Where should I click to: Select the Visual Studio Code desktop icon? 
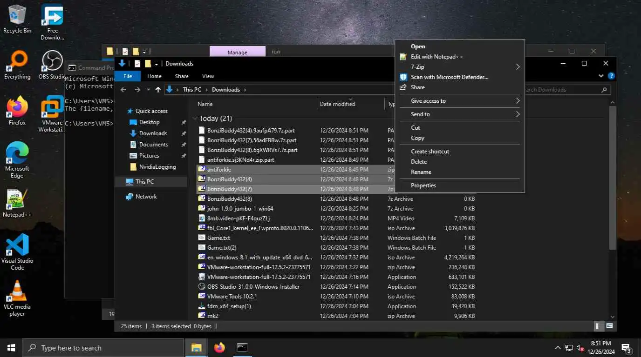[17, 252]
